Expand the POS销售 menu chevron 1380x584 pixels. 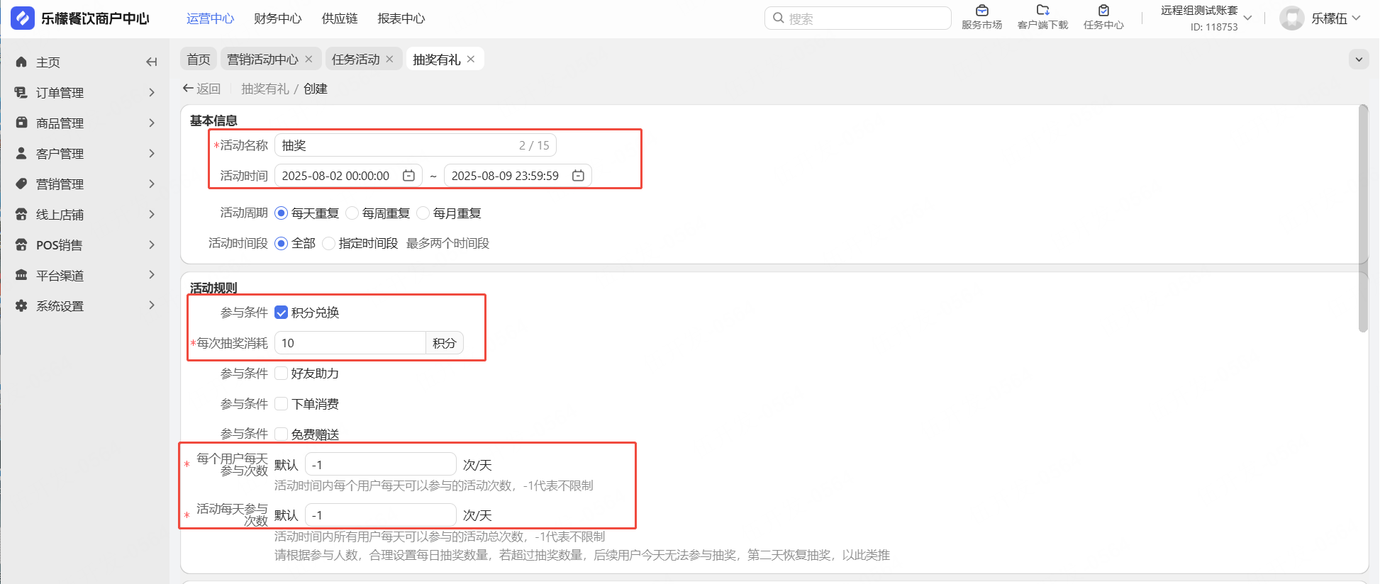coord(152,245)
